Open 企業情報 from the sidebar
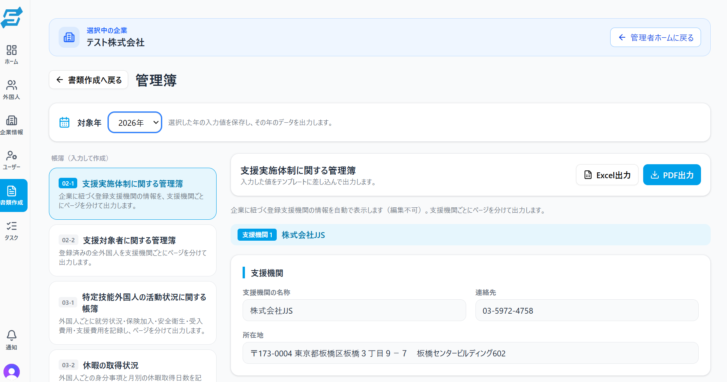Screen dimensions: 727x382 click(12, 125)
